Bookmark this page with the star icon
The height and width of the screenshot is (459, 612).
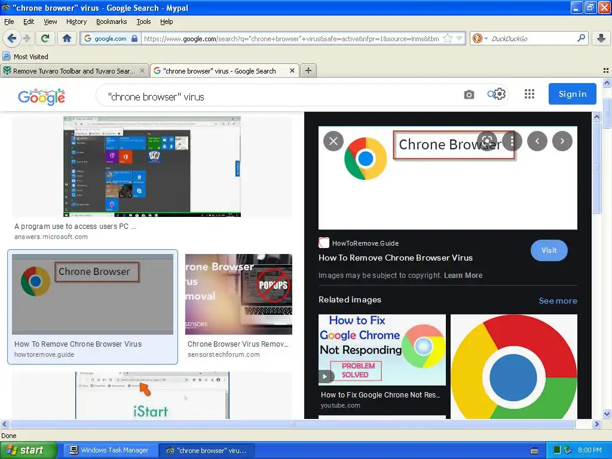(448, 38)
